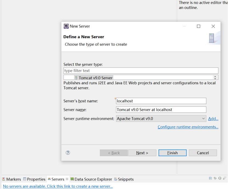228x189 pixels.
Task: Click the Next > button
Action: coord(142,153)
